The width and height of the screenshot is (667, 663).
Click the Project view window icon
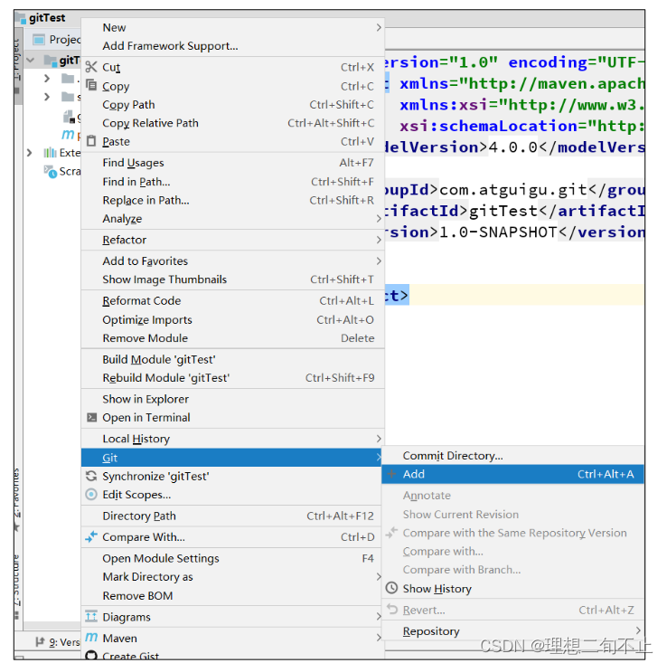pos(39,40)
